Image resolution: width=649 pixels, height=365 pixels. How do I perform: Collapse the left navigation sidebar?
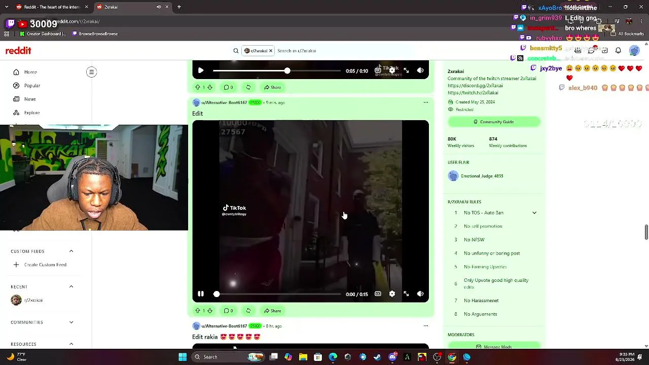click(x=92, y=72)
